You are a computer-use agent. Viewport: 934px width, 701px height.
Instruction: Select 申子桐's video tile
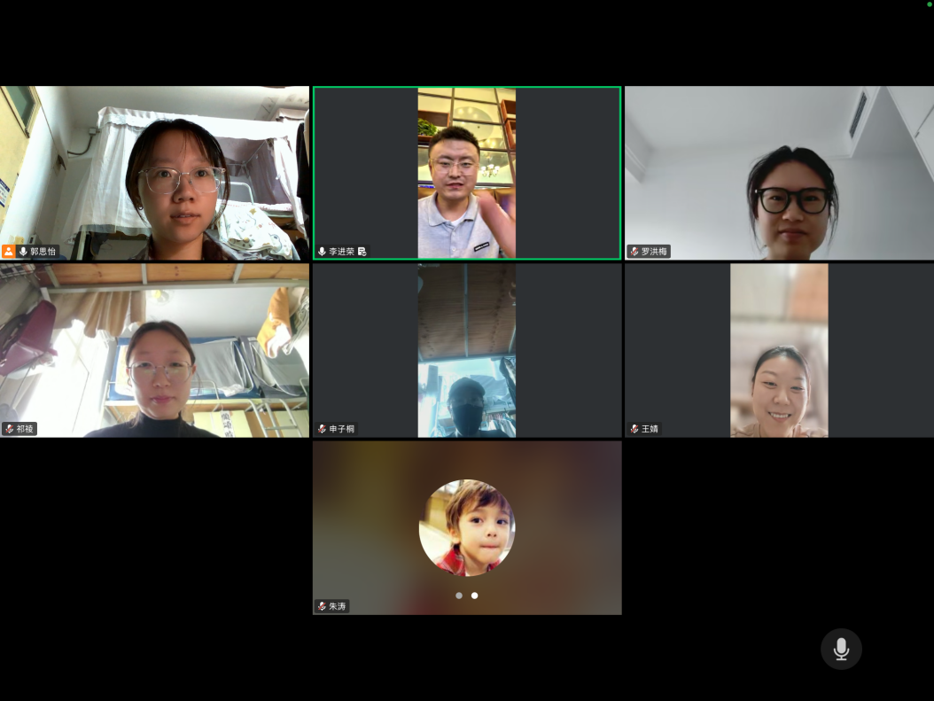click(x=467, y=350)
